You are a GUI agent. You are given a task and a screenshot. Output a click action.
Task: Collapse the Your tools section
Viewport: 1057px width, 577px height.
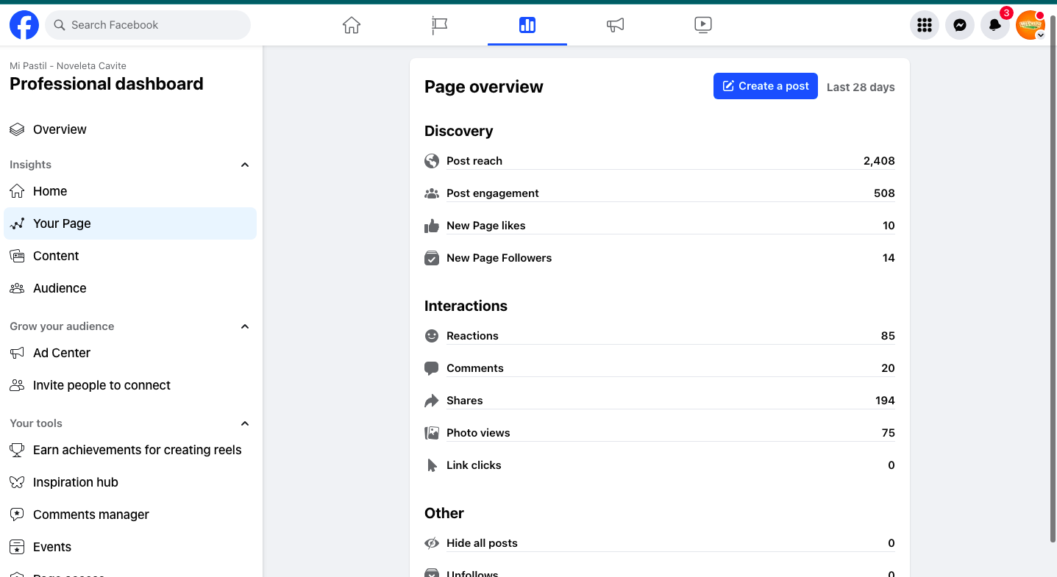[x=245, y=423]
